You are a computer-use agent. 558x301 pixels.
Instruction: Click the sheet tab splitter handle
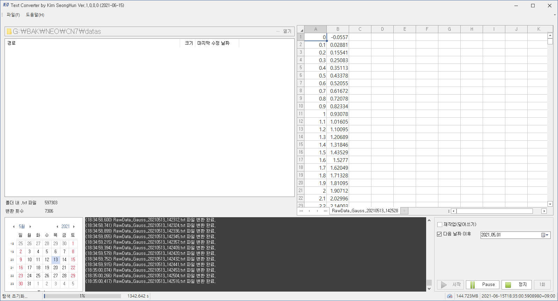(448, 211)
